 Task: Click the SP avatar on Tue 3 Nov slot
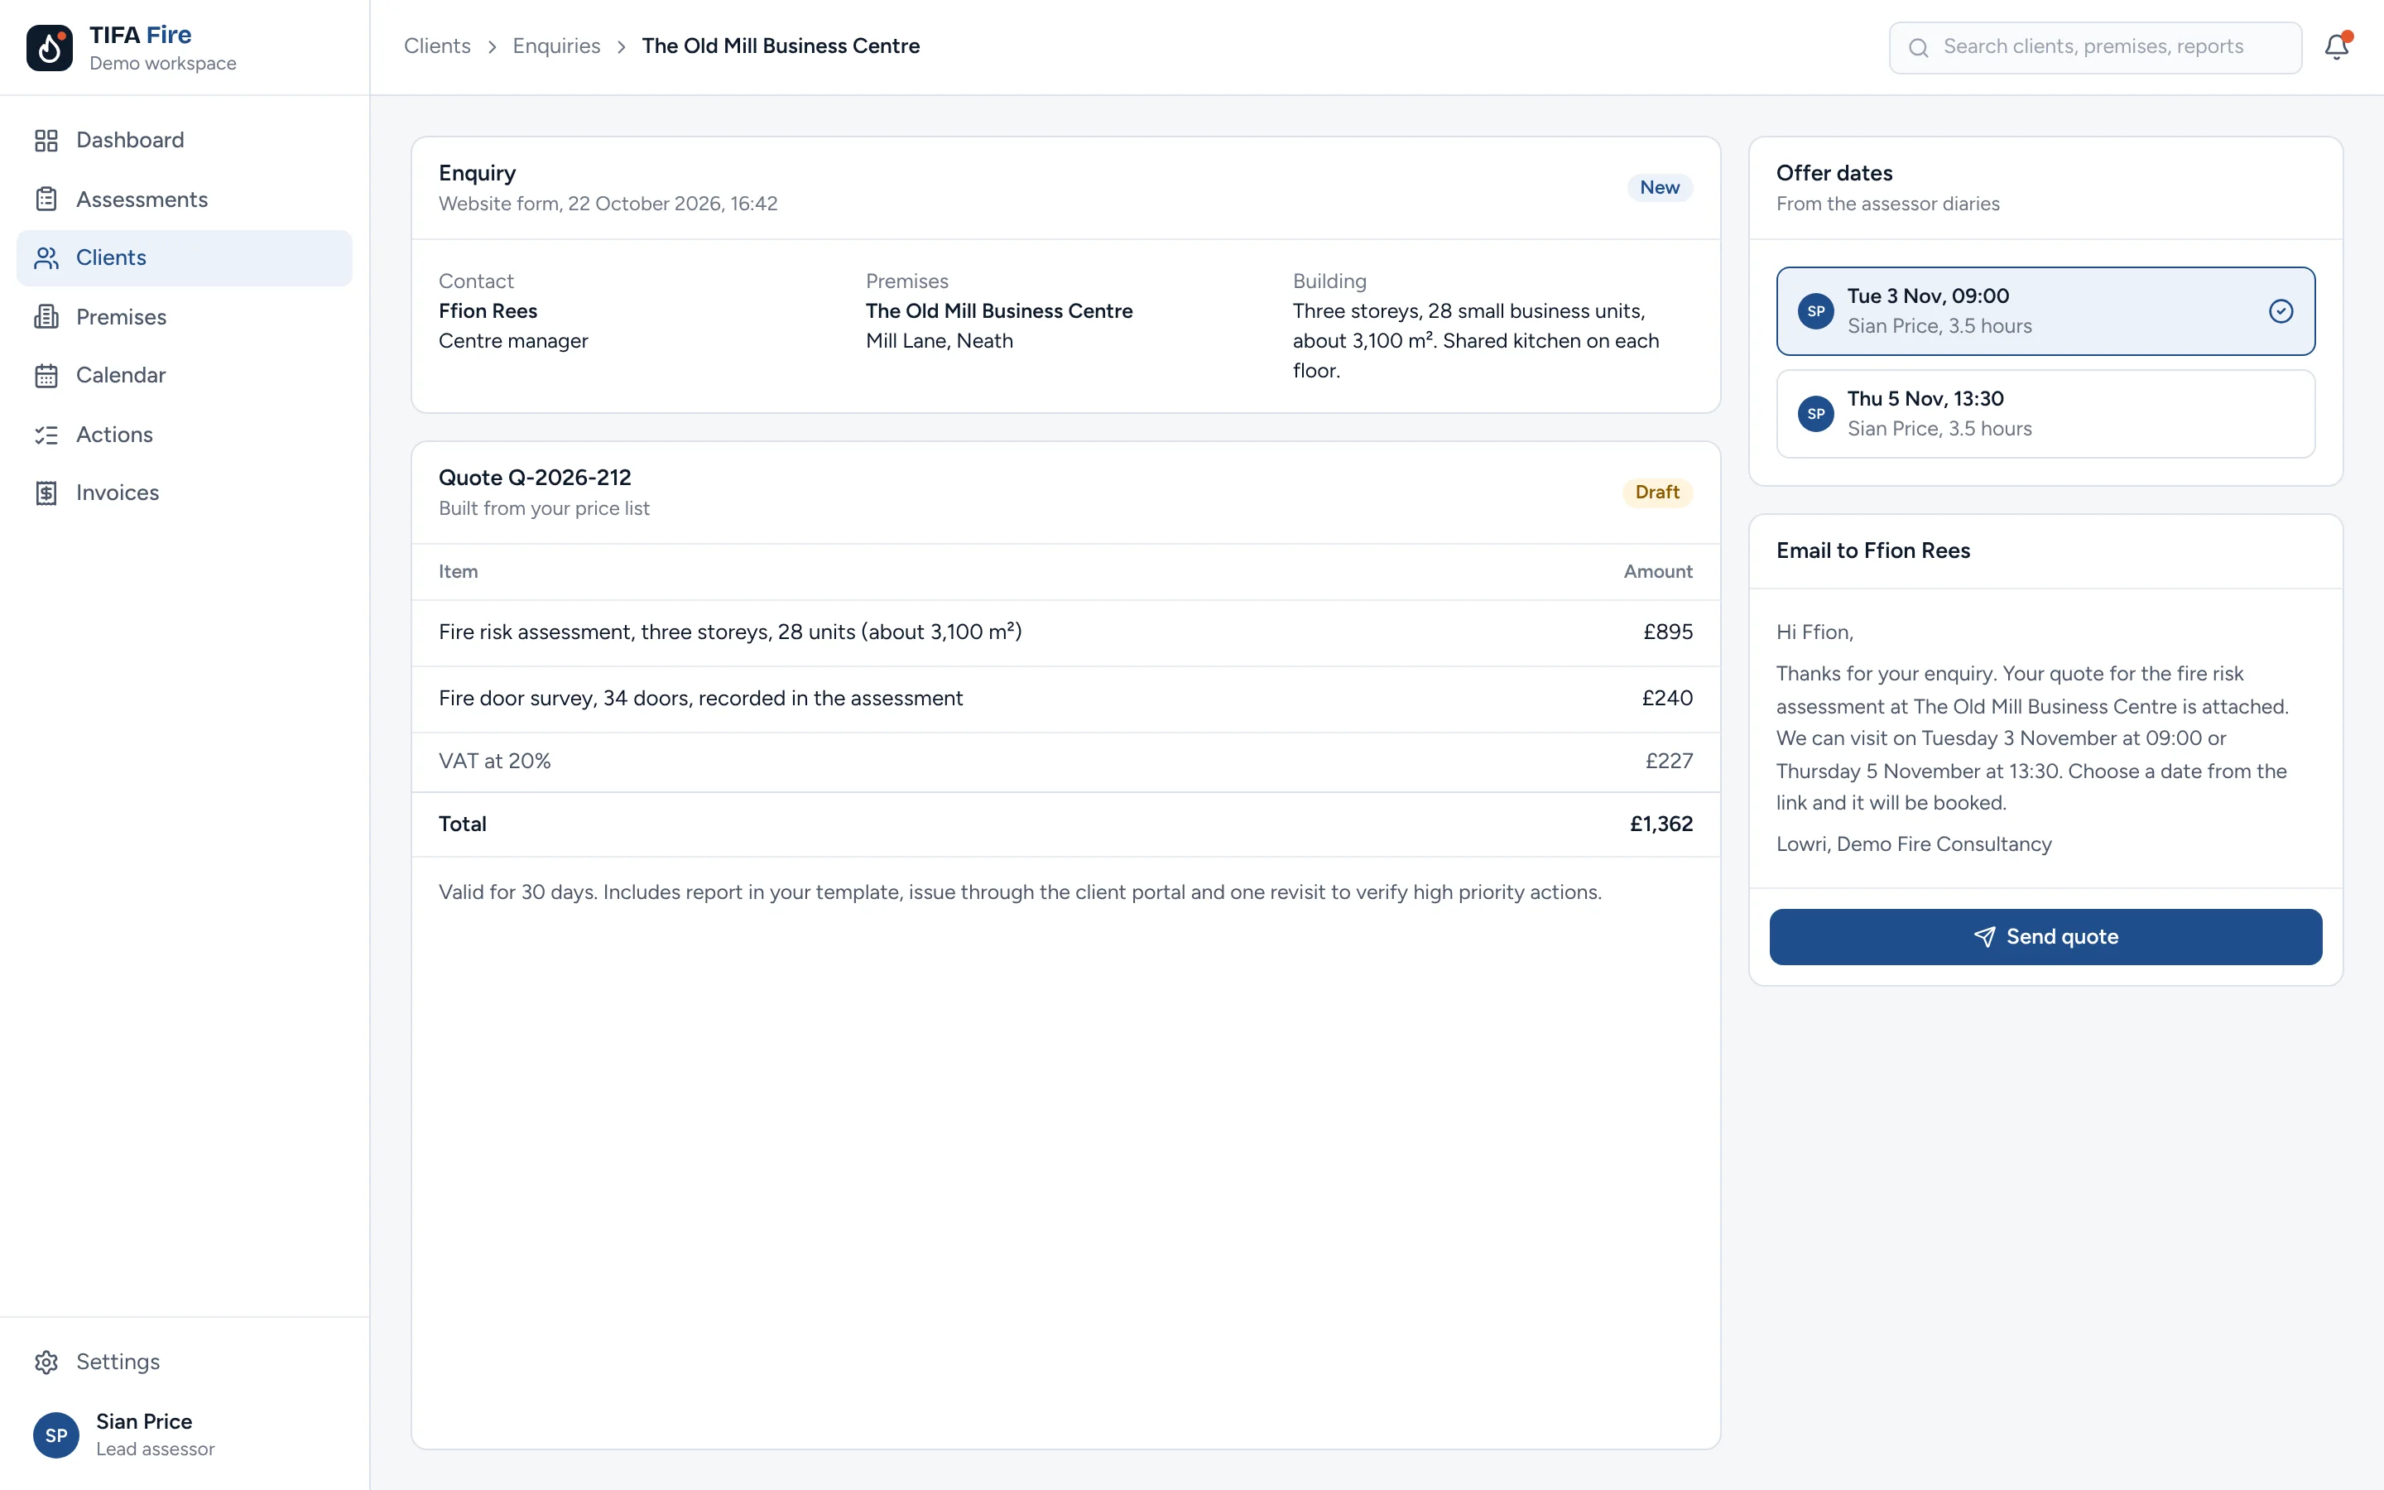[x=1815, y=311]
